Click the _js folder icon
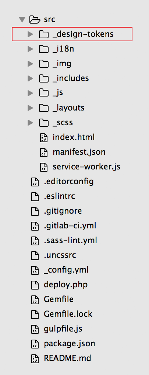 click(43, 93)
